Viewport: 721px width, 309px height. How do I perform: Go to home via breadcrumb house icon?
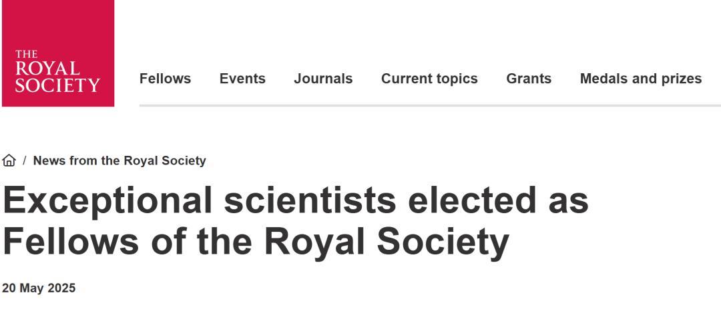point(9,160)
